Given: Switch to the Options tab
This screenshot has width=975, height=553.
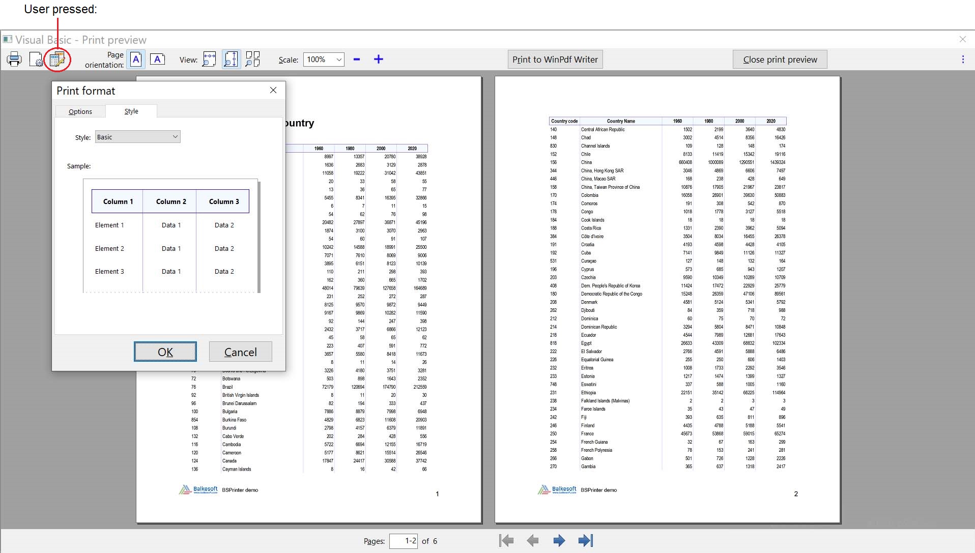Looking at the screenshot, I should coord(80,111).
